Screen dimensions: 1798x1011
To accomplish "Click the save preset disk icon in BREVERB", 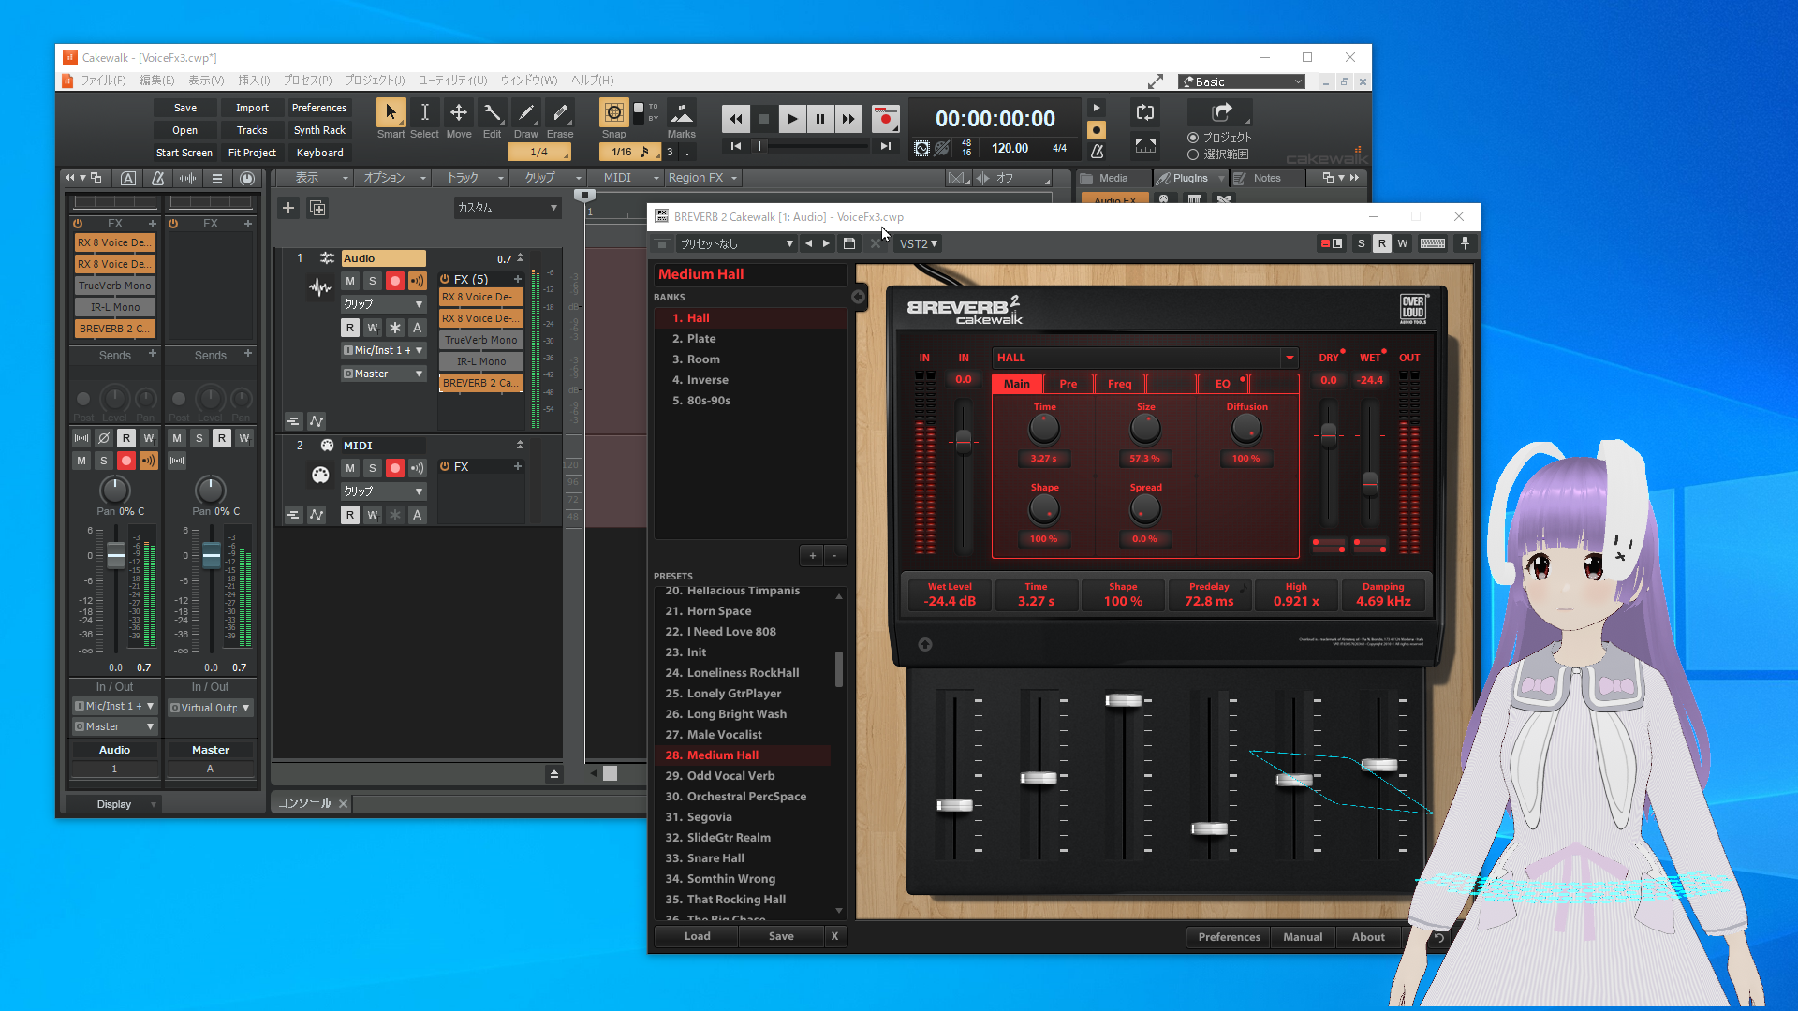I will coord(849,243).
